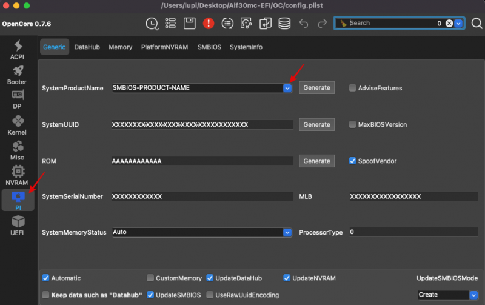Click the SystemSerialNumber input field
485x305 pixels.
point(202,196)
